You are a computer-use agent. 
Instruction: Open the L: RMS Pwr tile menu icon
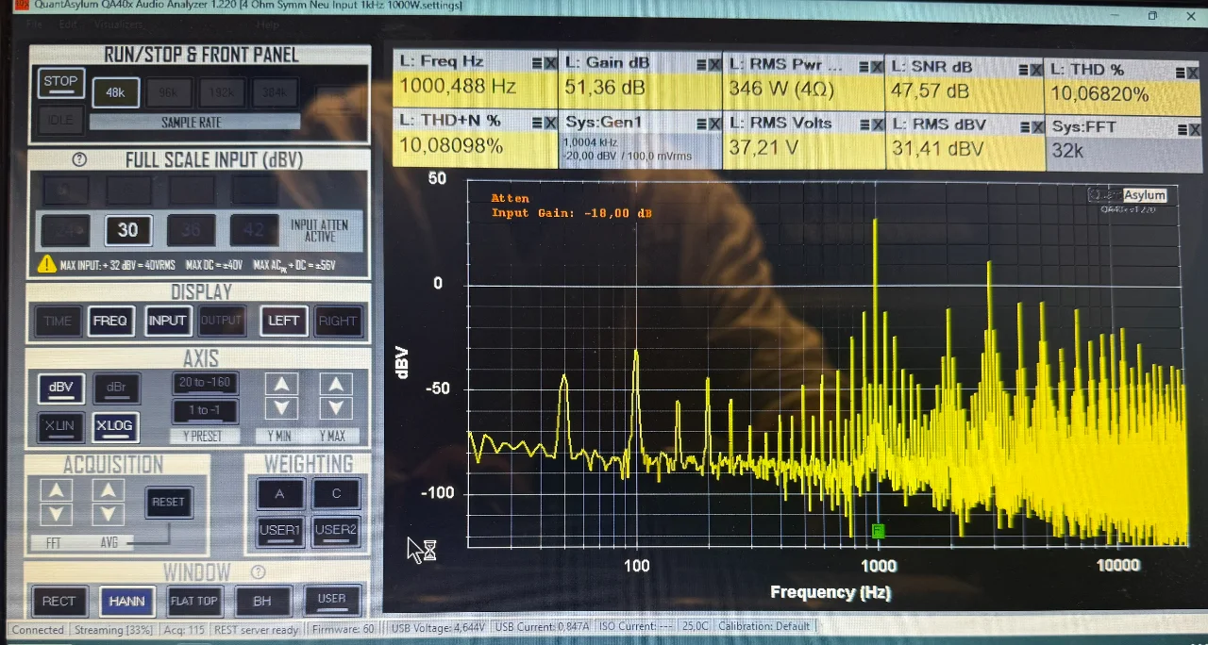click(864, 65)
